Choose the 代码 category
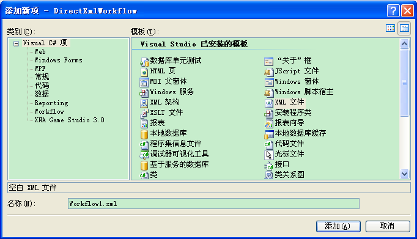Viewport: 417px width, 239px height. point(42,86)
